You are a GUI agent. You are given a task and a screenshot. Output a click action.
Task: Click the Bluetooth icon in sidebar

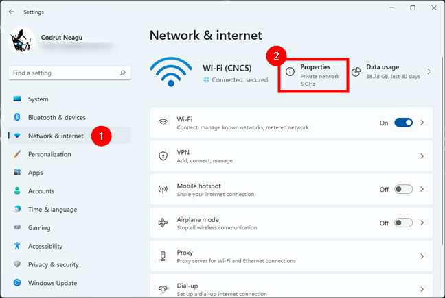[17, 117]
